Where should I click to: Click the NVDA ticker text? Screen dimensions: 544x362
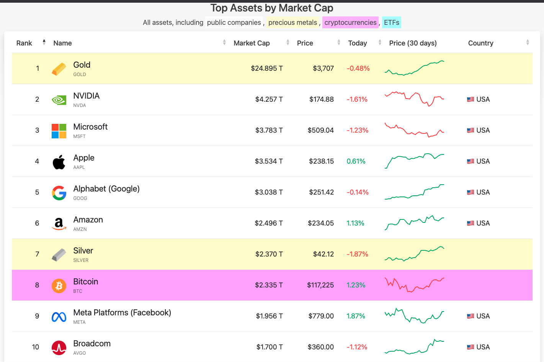tap(80, 106)
